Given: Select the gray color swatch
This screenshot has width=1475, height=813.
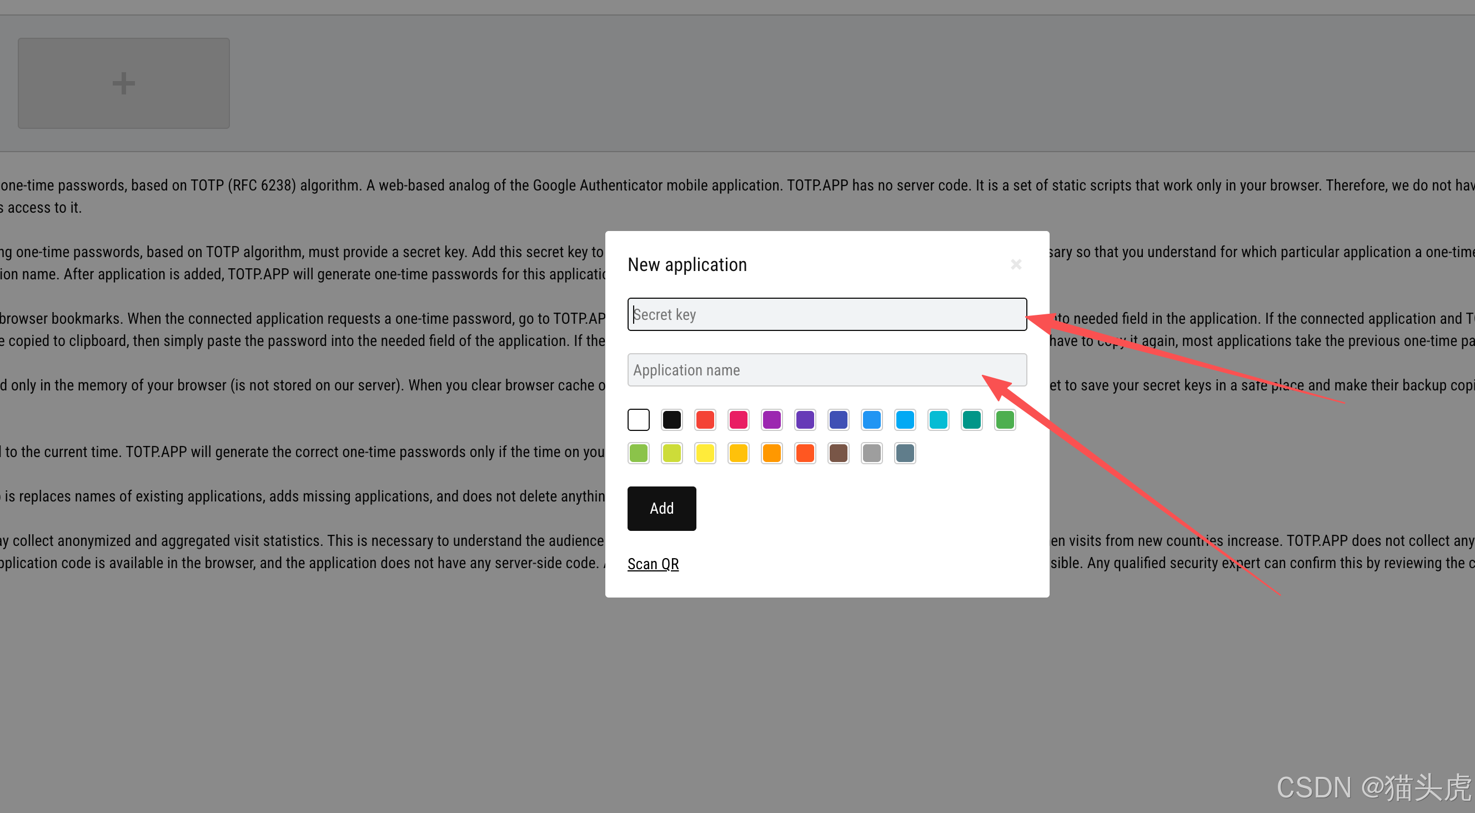Looking at the screenshot, I should coord(871,453).
